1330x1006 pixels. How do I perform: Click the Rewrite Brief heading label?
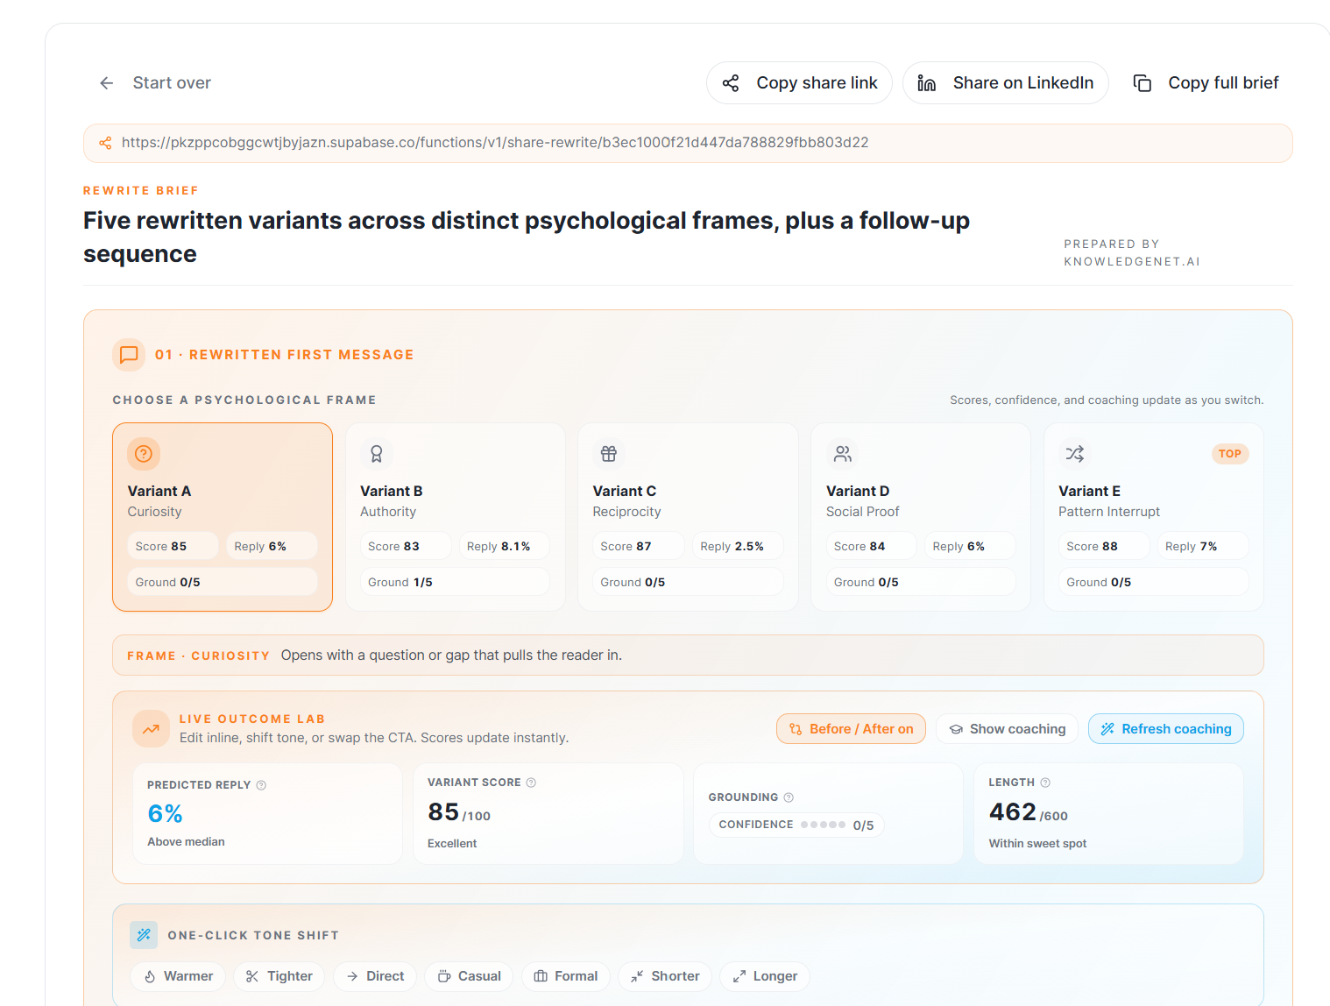point(141,191)
